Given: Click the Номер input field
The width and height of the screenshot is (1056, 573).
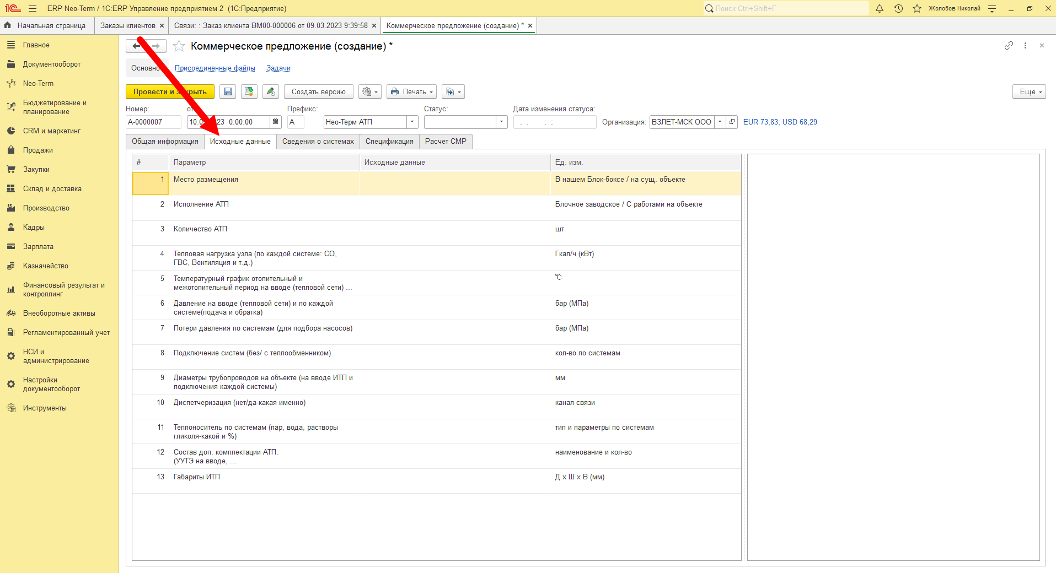Looking at the screenshot, I should point(153,122).
